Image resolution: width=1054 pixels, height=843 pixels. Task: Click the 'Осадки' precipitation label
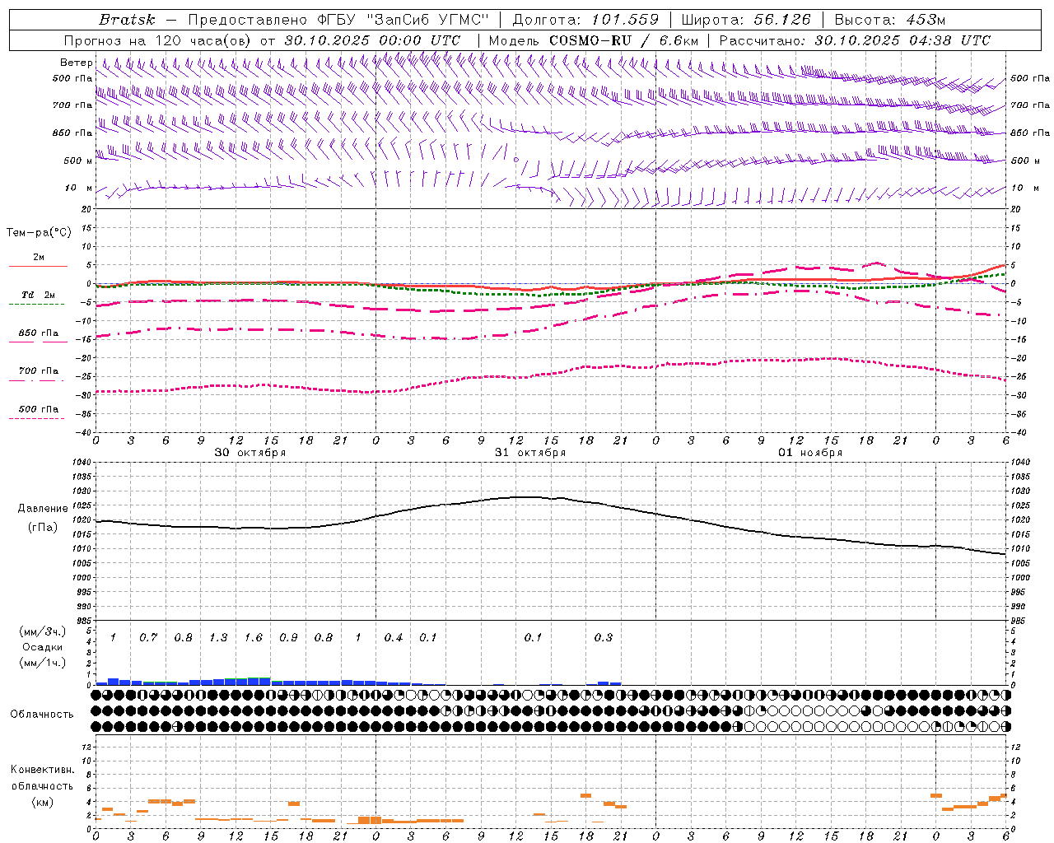pyautogui.click(x=43, y=647)
